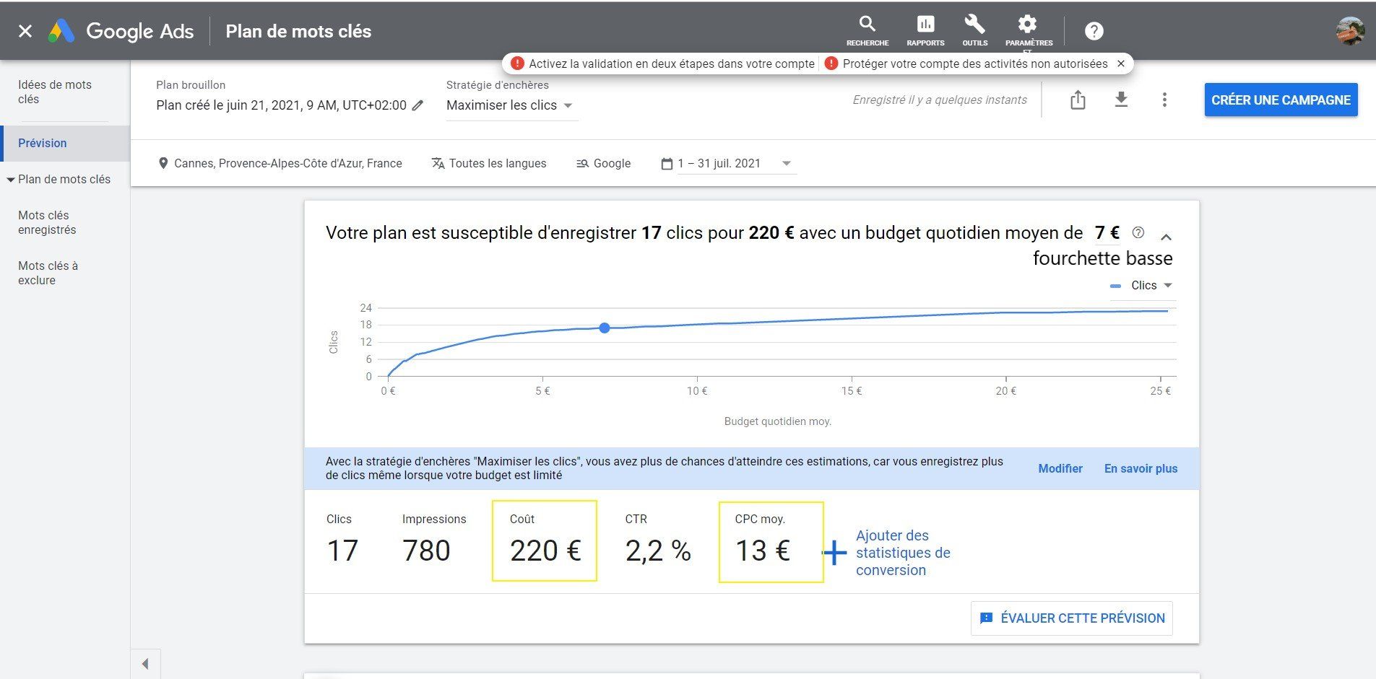The width and height of the screenshot is (1376, 679).
Task: Click the share plan icon
Action: 1078,100
